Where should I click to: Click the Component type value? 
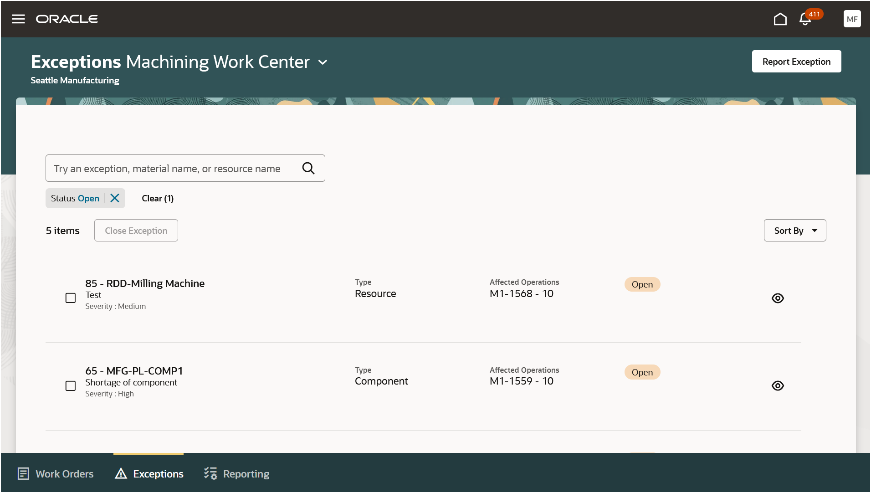pos(381,381)
